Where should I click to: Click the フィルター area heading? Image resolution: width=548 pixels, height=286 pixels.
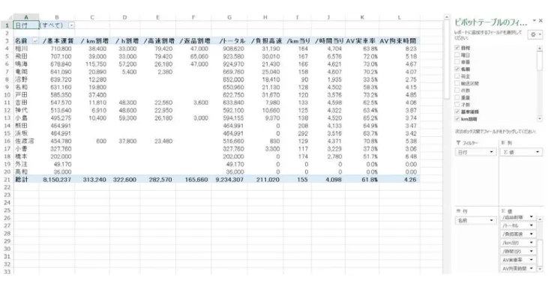(x=467, y=143)
